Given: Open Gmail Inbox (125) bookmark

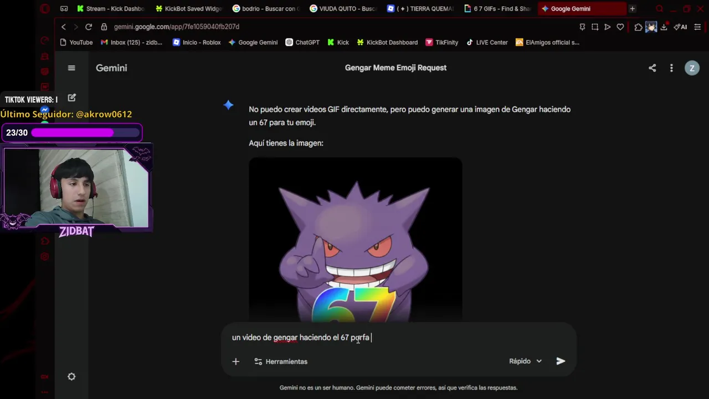Looking at the screenshot, I should (x=132, y=42).
